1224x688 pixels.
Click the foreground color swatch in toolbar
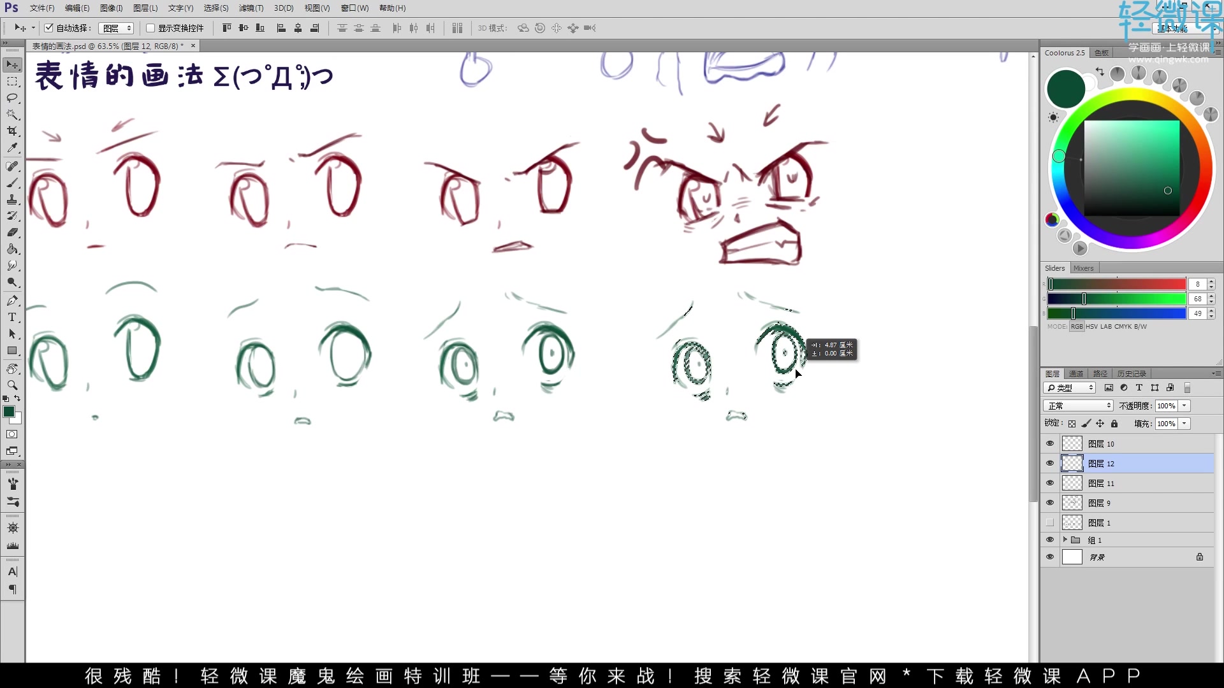9,412
